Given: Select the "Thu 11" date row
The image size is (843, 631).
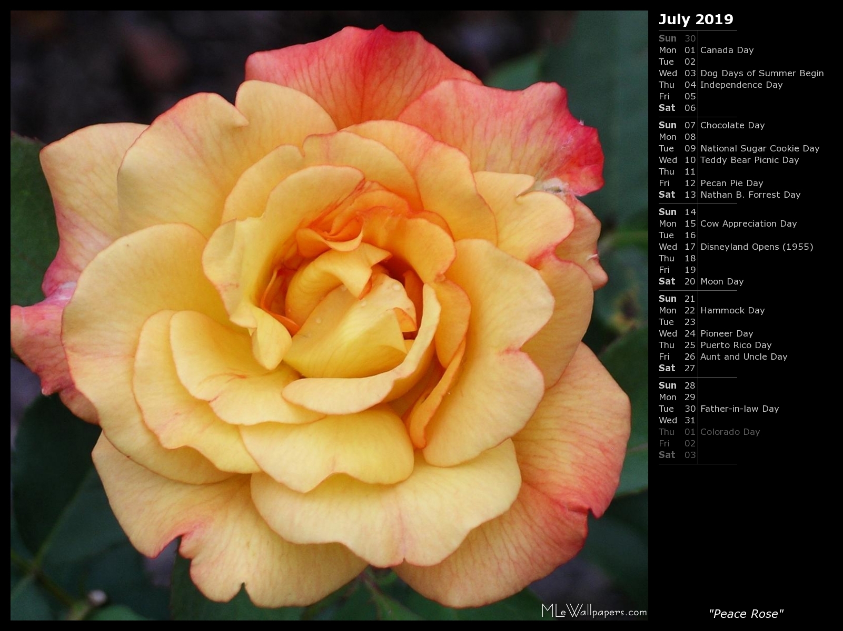Looking at the screenshot, I should tap(677, 171).
